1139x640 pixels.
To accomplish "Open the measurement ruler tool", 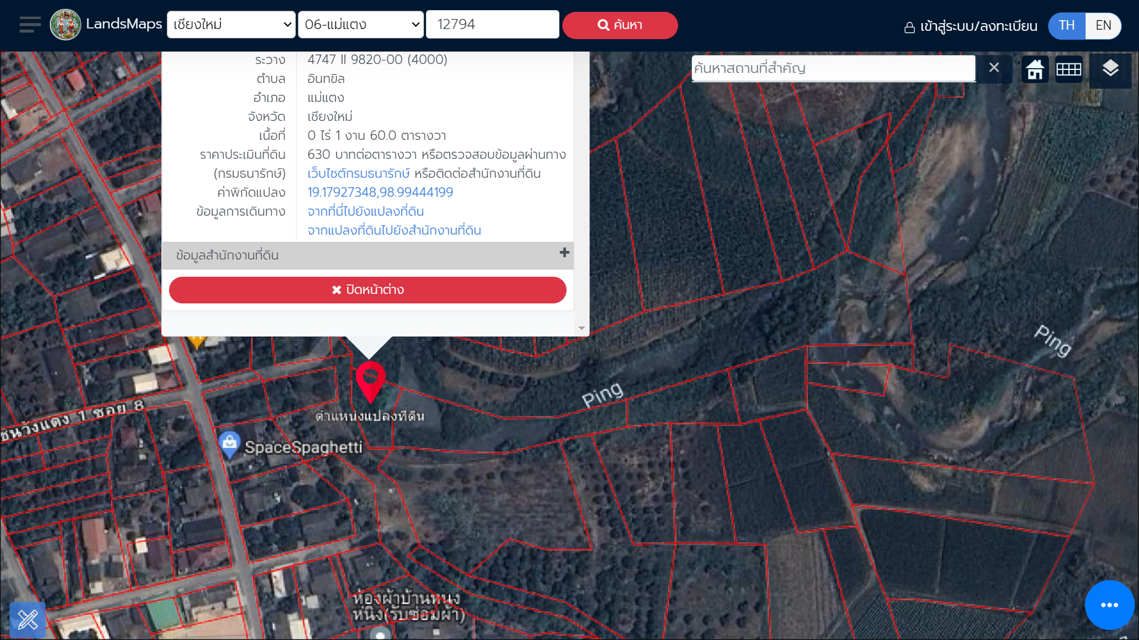I will pos(27,620).
